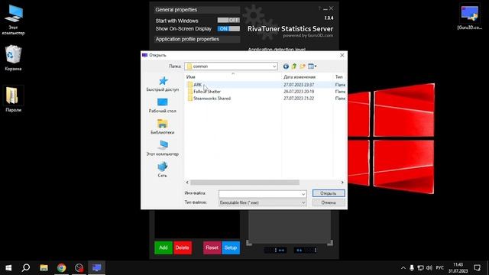Click the РУС language indicator

pos(440,268)
